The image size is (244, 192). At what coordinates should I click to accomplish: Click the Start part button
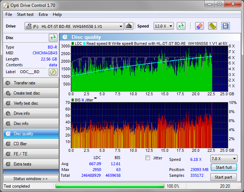[224, 177]
